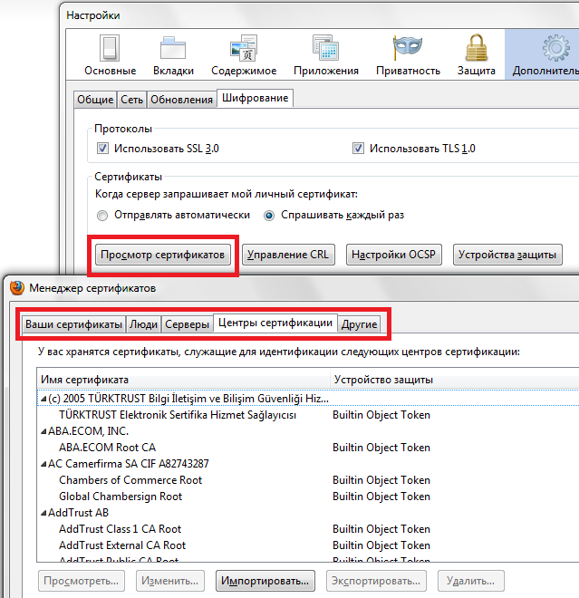579x598 pixels.
Task: Switch to the Общие tab
Action: (x=95, y=100)
